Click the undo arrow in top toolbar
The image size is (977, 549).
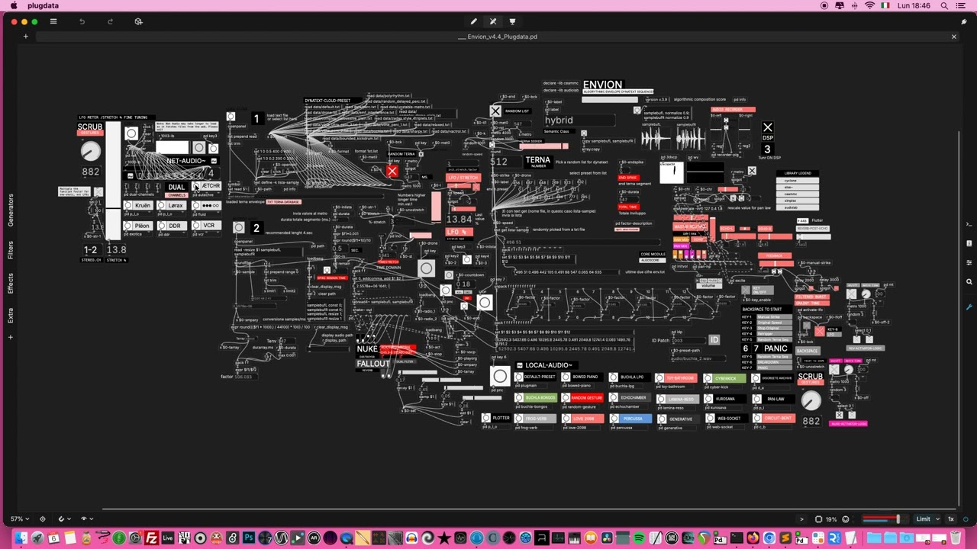tap(82, 21)
